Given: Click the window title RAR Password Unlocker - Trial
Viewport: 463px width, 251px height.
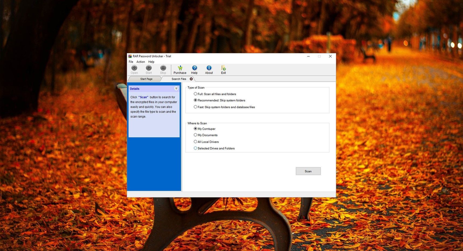Looking at the screenshot, I should (152, 56).
